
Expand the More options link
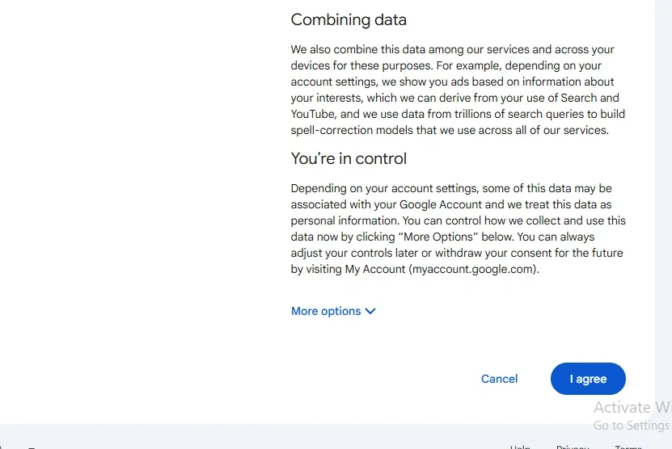[x=326, y=311]
